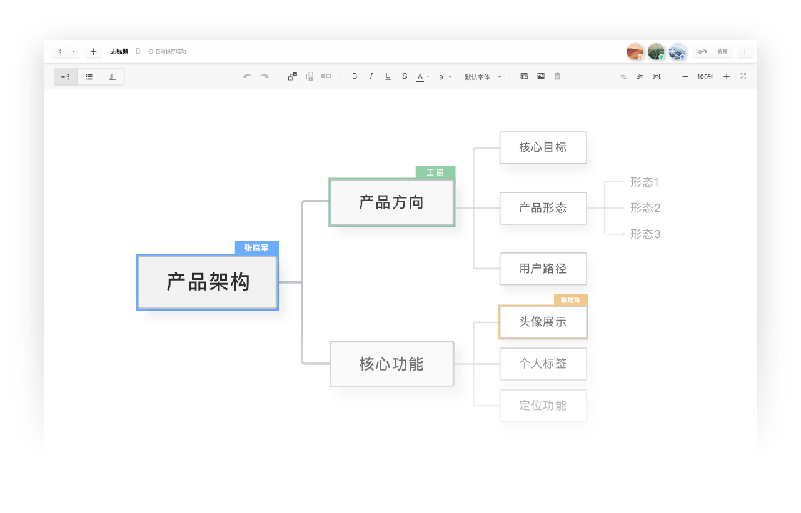Screen dimensions: 801x513
Task: Toggle bold formatting
Action: tap(354, 76)
